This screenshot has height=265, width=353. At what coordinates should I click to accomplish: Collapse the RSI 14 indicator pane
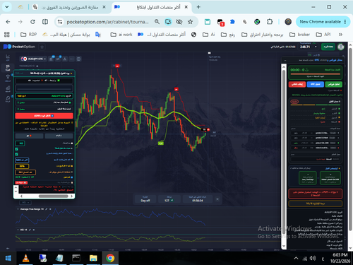18,230
